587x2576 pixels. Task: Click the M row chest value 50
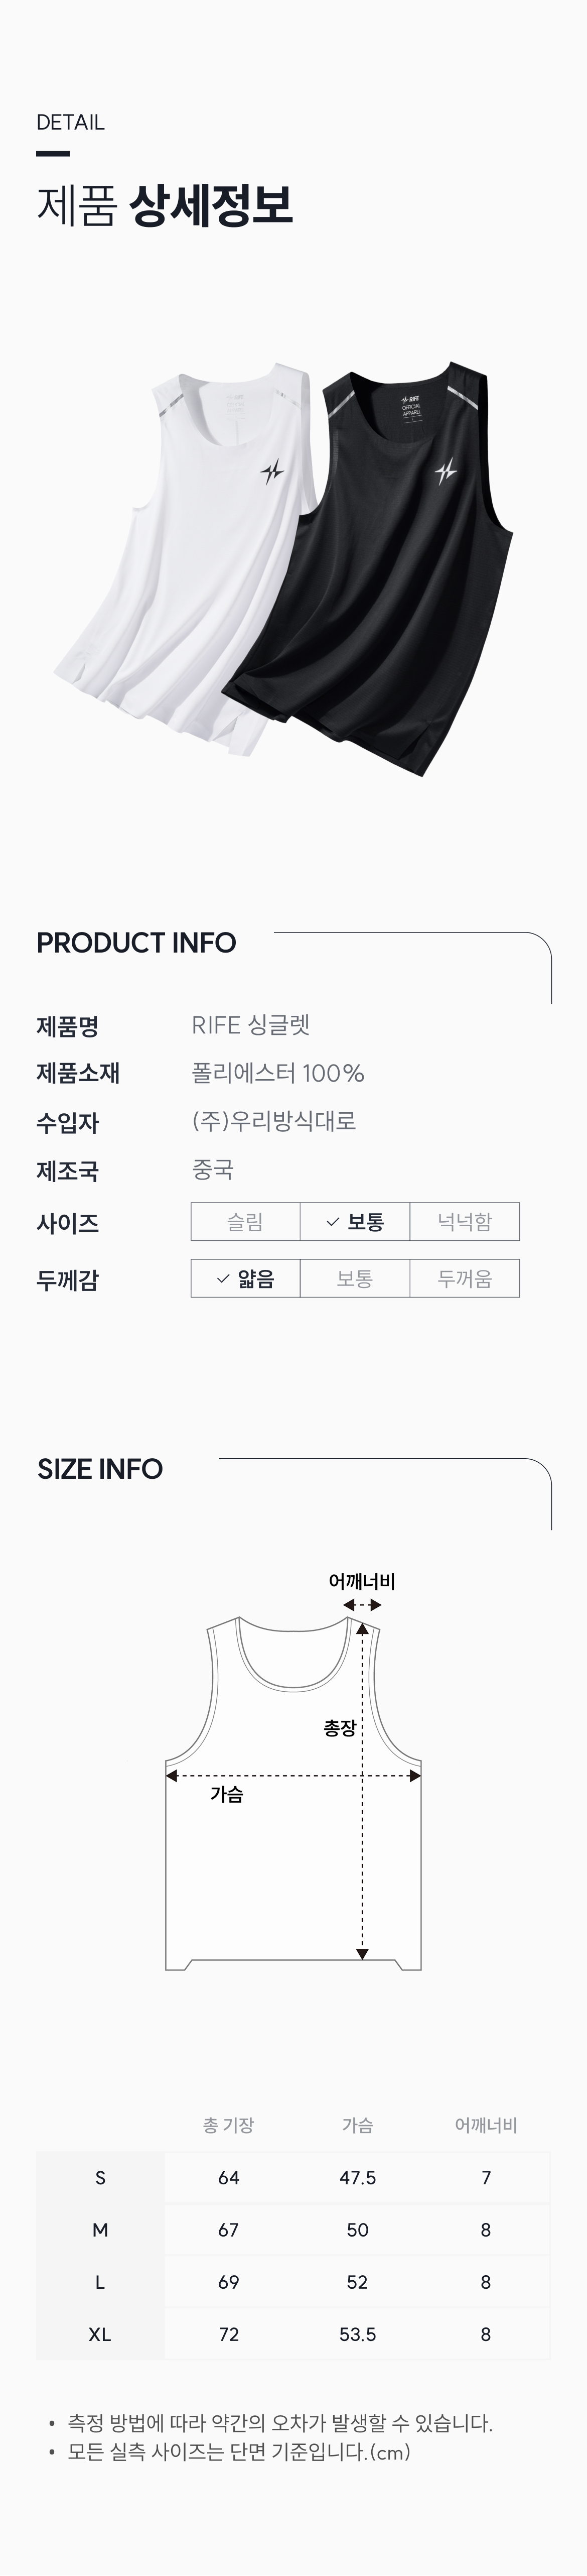click(x=357, y=2230)
